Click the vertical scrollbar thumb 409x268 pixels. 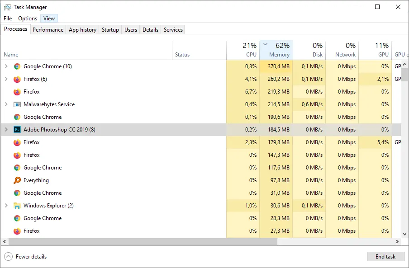click(404, 75)
